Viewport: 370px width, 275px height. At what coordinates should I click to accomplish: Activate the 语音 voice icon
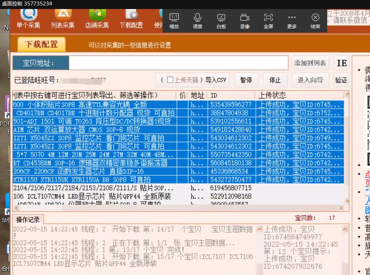click(x=197, y=20)
